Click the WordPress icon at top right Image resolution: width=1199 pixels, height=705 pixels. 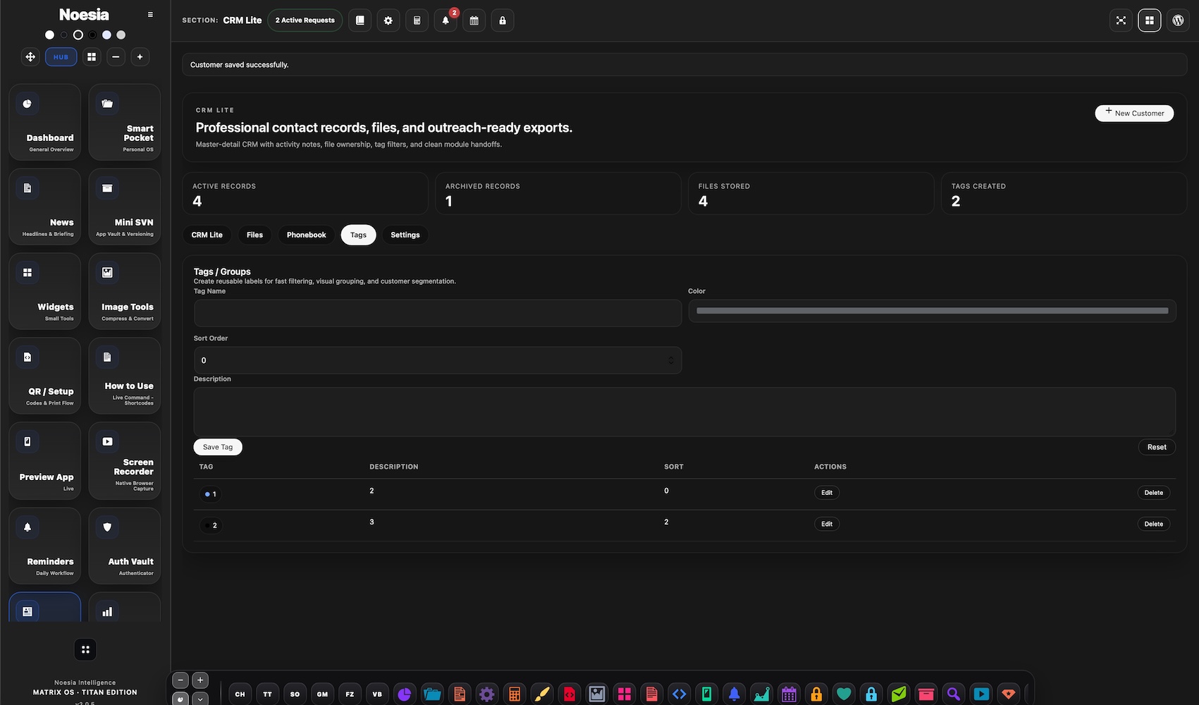[1178, 20]
